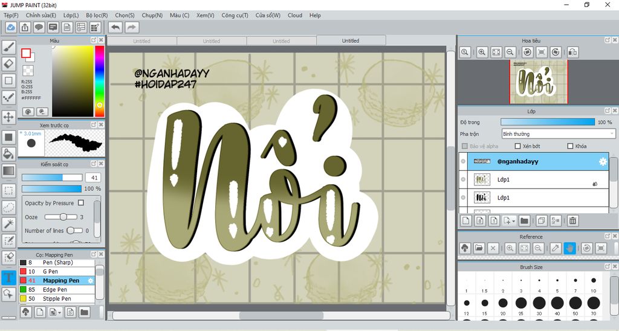The image size is (619, 331).
Task: Download brushes from cloud icon
Action: click(x=25, y=312)
